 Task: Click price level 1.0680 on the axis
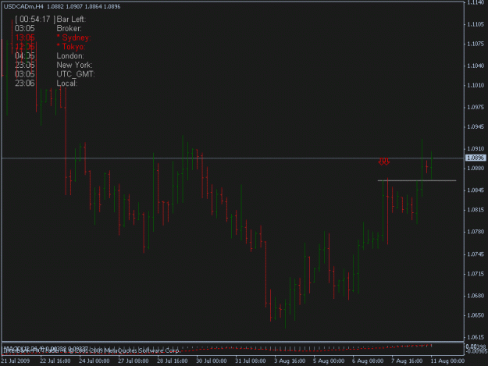pos(476,296)
